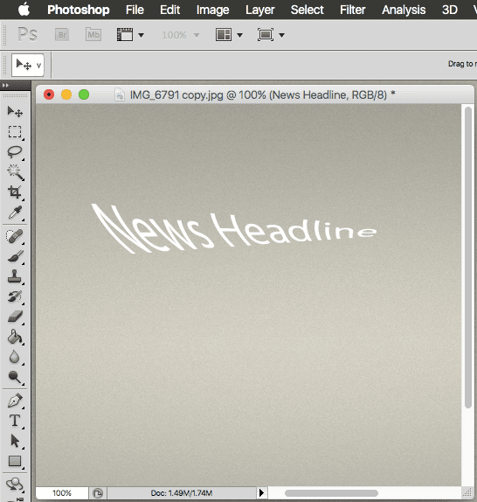Open the status bar info arrow menu

tap(261, 492)
